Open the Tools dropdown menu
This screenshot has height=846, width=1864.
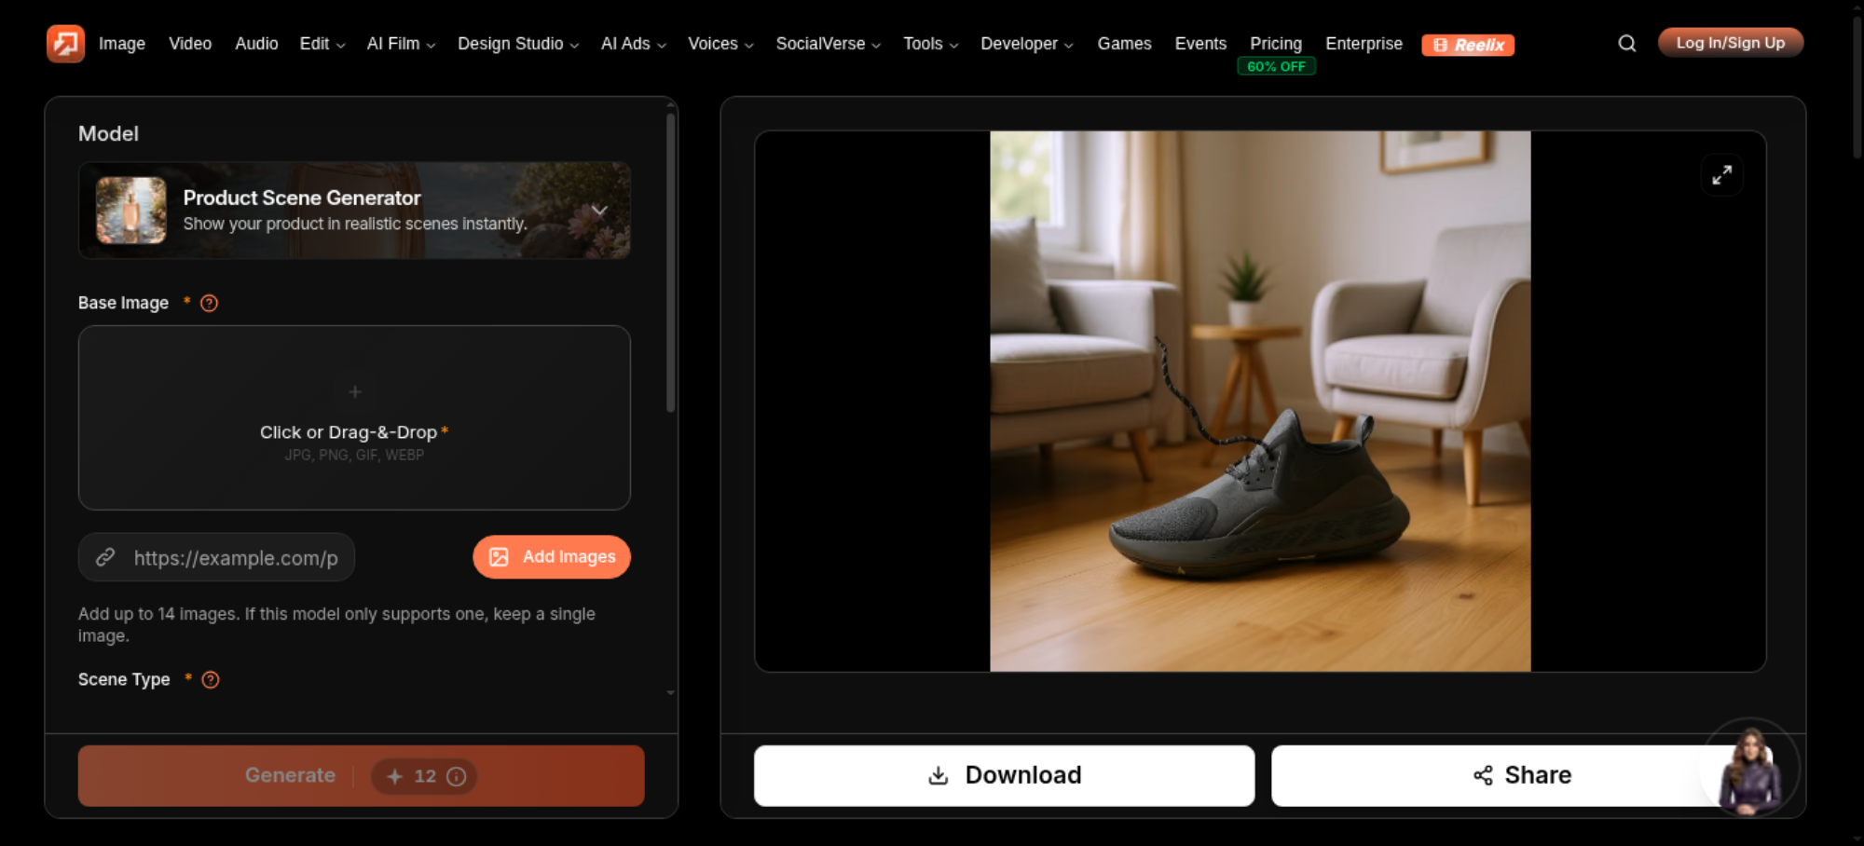(930, 44)
